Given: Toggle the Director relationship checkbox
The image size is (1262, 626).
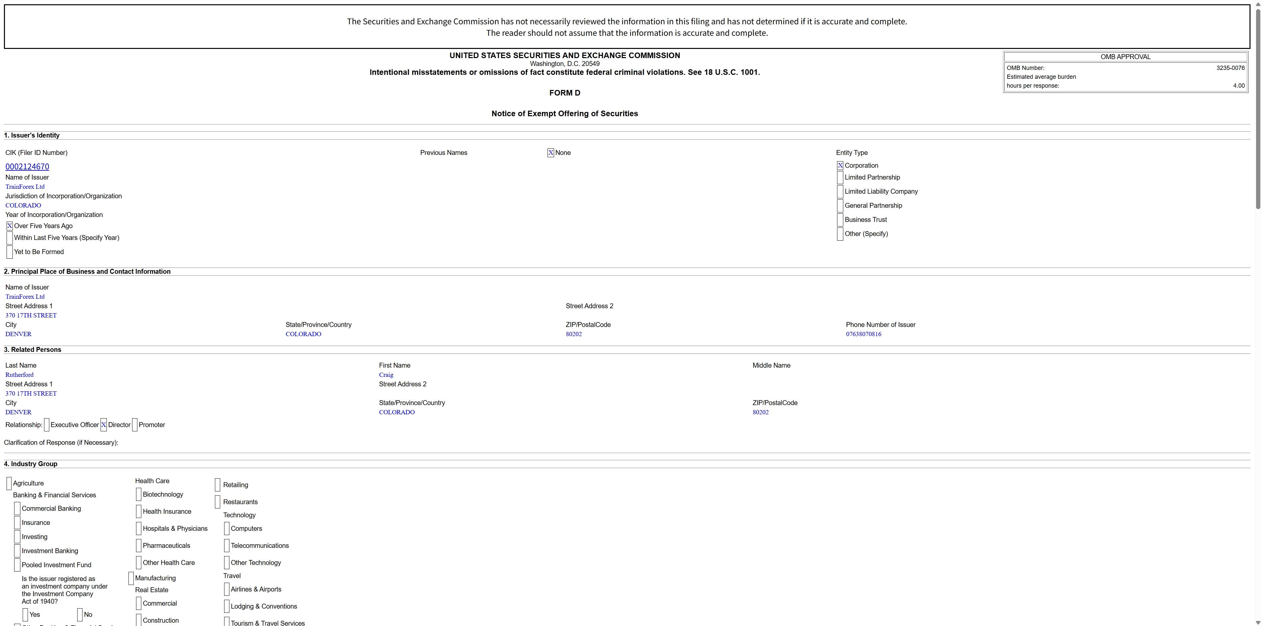Looking at the screenshot, I should (104, 425).
